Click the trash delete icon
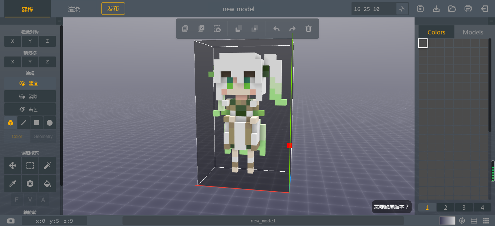 click(x=308, y=29)
